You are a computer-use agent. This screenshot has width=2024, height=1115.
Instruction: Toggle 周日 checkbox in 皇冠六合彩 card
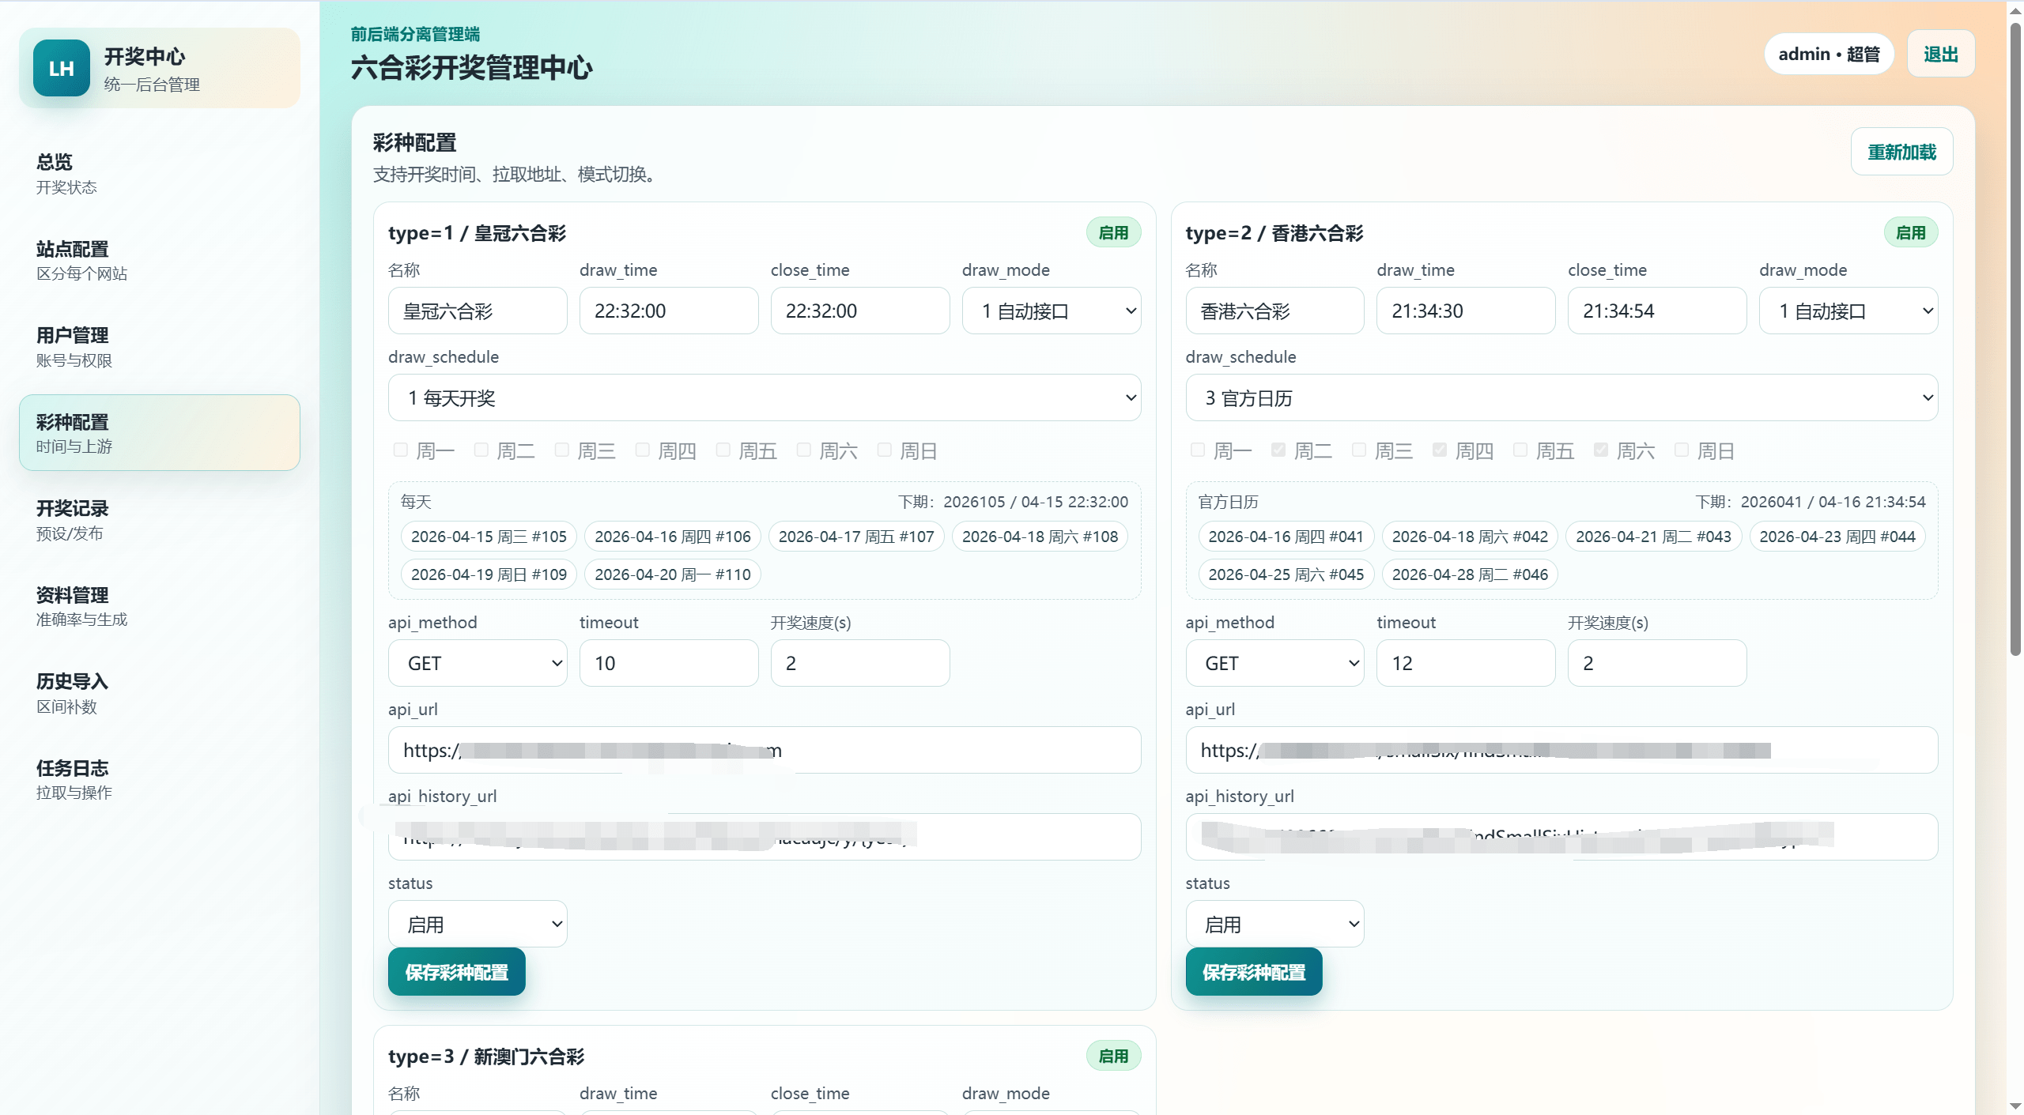tap(885, 450)
